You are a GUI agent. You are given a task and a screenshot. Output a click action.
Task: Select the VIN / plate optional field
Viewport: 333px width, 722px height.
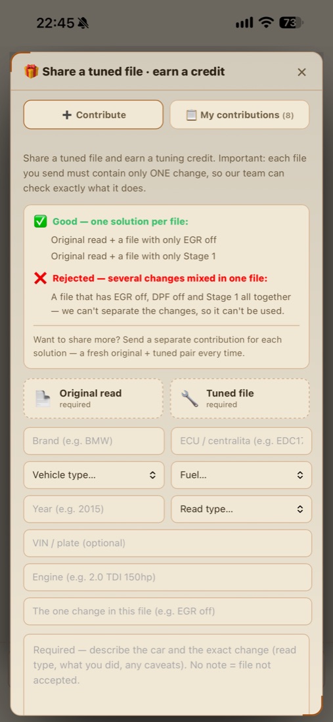coord(167,543)
